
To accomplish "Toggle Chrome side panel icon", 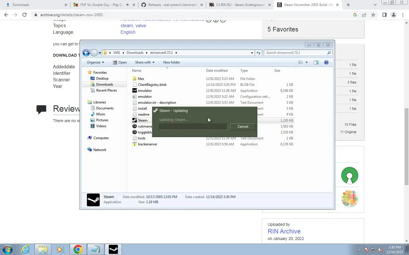I will (x=384, y=15).
